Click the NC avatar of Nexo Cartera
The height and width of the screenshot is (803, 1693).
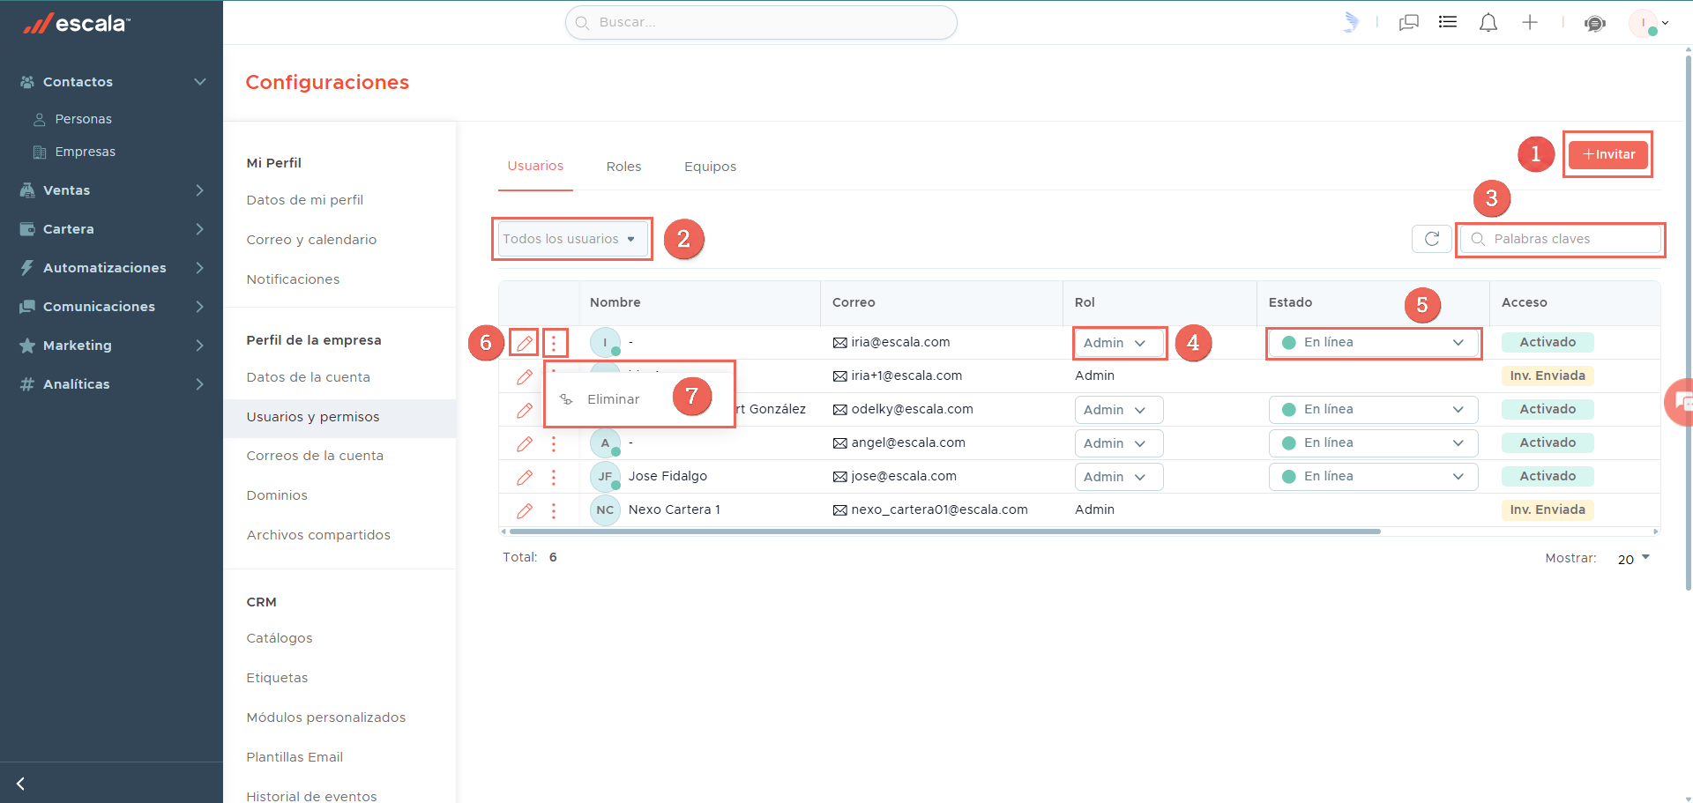tap(605, 510)
